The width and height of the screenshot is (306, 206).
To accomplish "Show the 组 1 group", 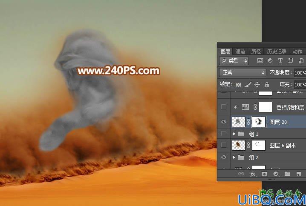I will point(224,134).
